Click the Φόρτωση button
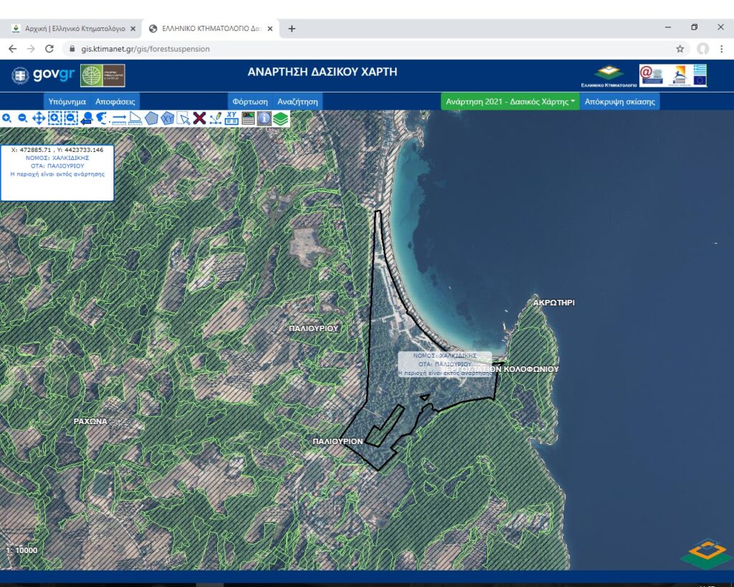 [250, 102]
